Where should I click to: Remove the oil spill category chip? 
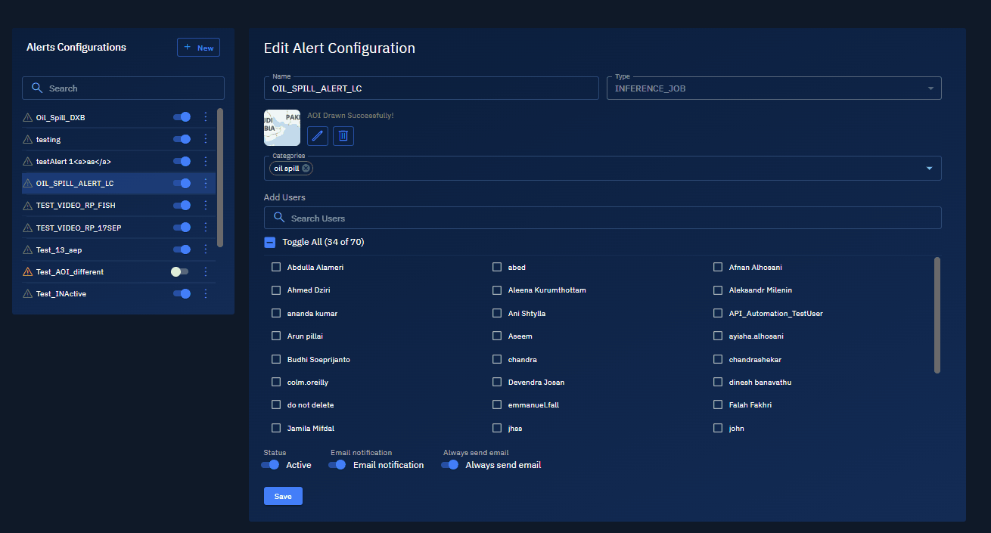coord(306,169)
